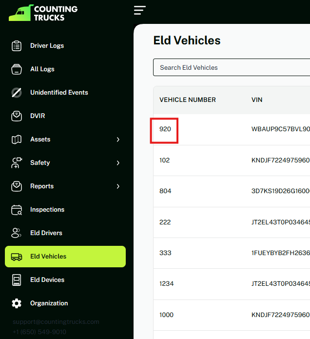Click the Inspections calendar icon
310x339 pixels.
(17, 210)
